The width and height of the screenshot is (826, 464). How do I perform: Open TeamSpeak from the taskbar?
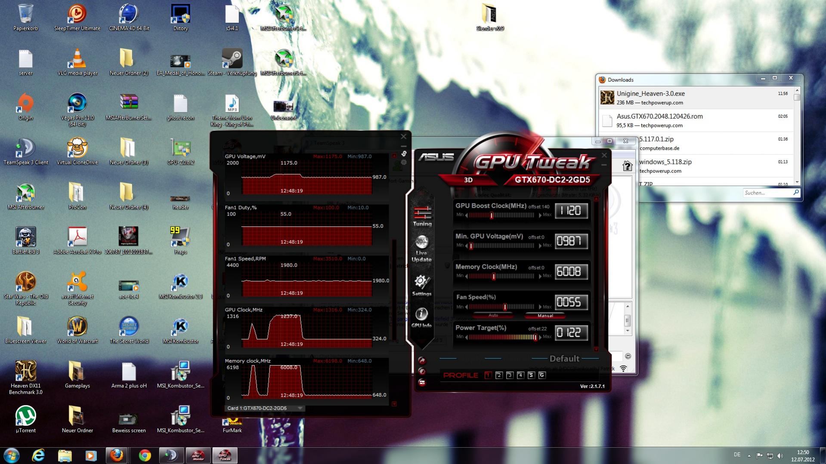pos(171,455)
